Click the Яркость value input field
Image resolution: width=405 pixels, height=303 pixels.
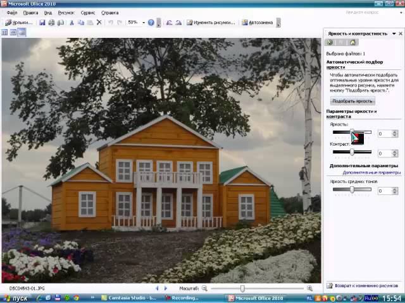(385, 134)
